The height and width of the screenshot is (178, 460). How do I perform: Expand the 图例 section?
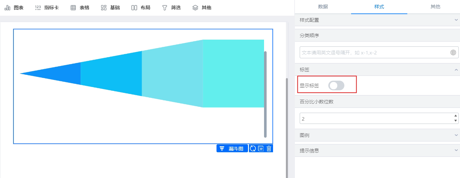point(377,135)
